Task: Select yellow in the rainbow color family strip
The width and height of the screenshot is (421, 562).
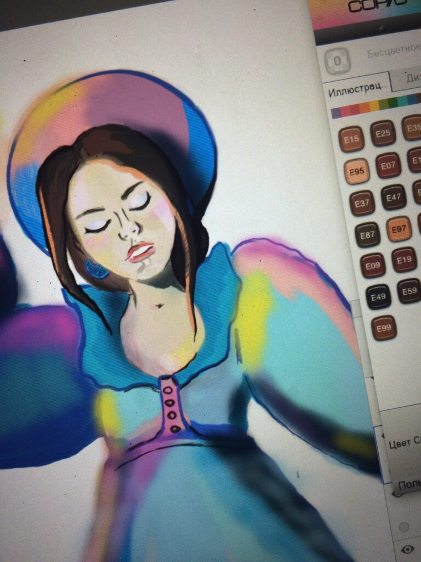Action: click(x=374, y=106)
